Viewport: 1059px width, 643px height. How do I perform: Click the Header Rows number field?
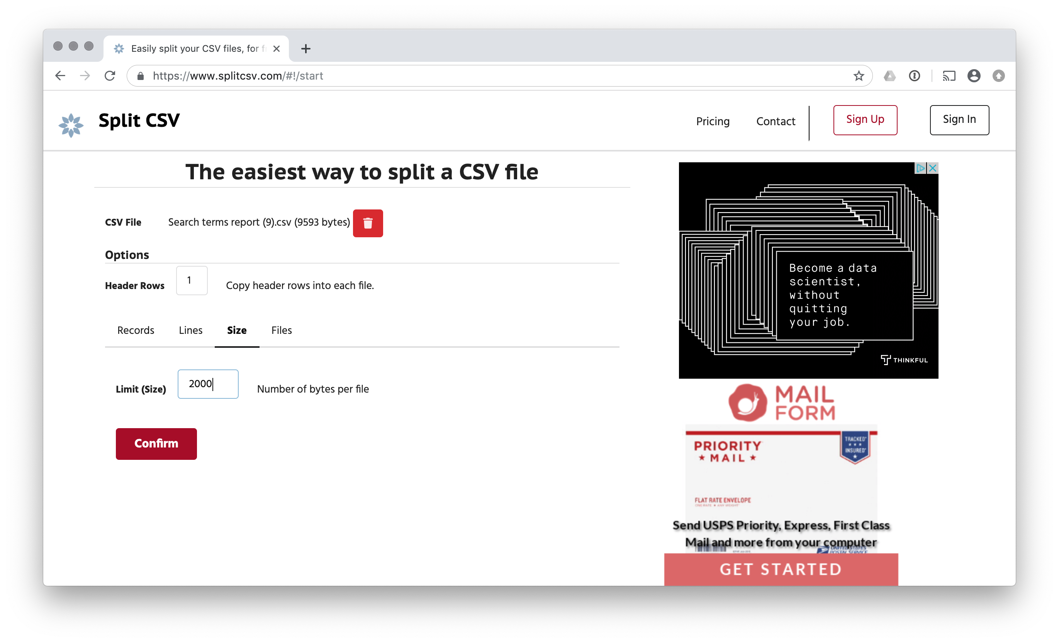tap(191, 281)
